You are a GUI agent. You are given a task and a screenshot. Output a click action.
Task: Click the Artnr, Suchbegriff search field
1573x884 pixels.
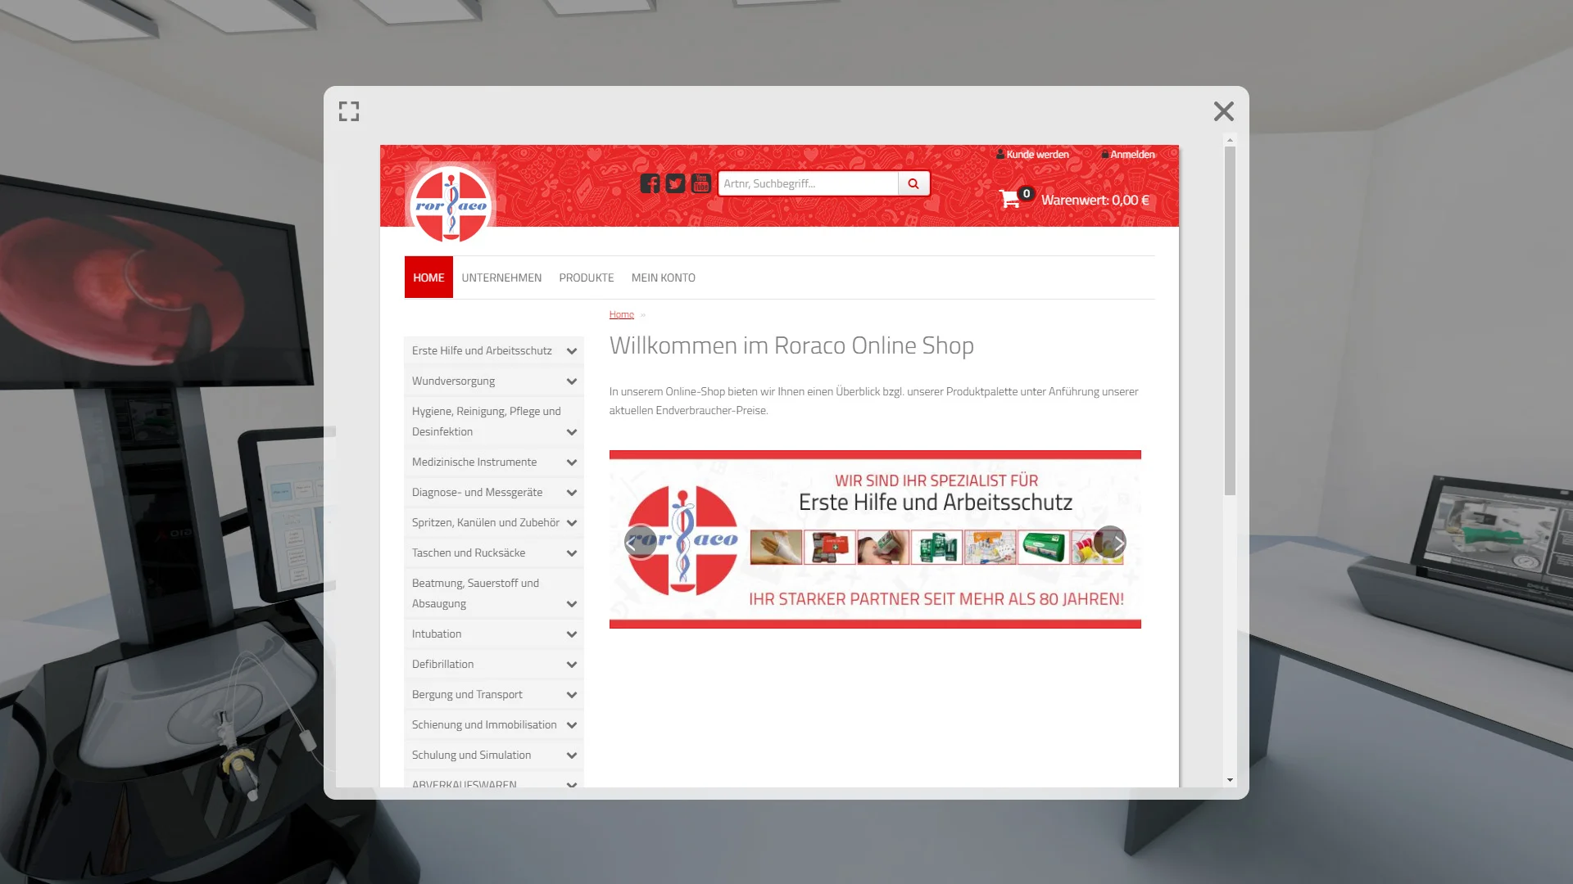tap(808, 183)
